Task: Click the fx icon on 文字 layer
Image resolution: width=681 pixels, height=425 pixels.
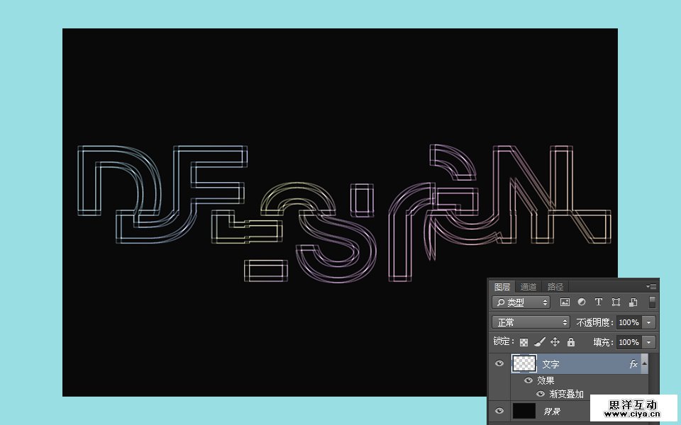Action: click(x=633, y=364)
